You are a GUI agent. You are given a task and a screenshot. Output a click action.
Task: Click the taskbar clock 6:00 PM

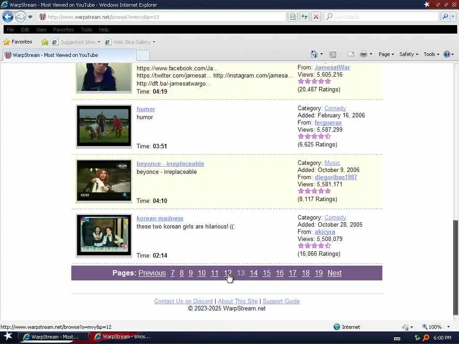point(442,338)
